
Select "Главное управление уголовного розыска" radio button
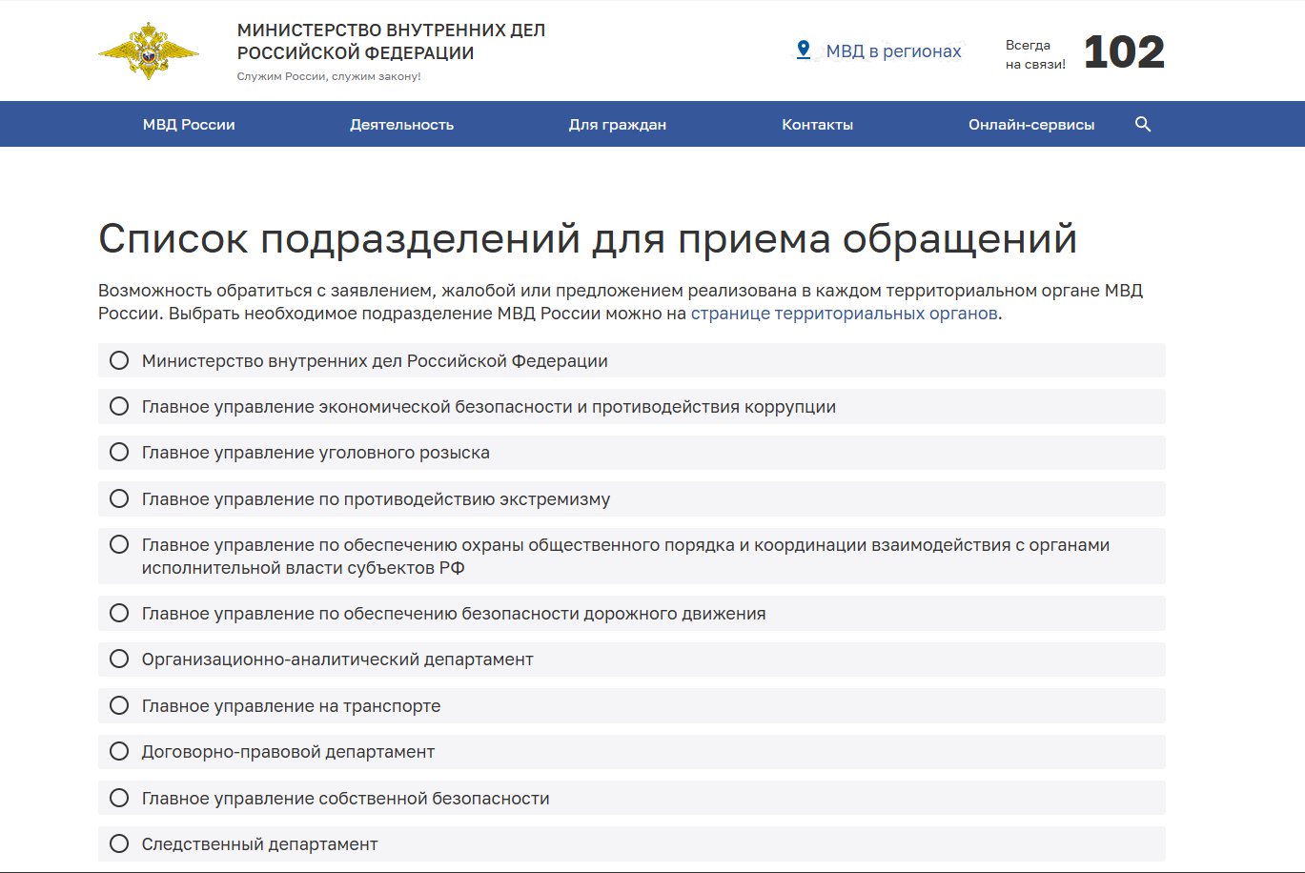click(119, 452)
